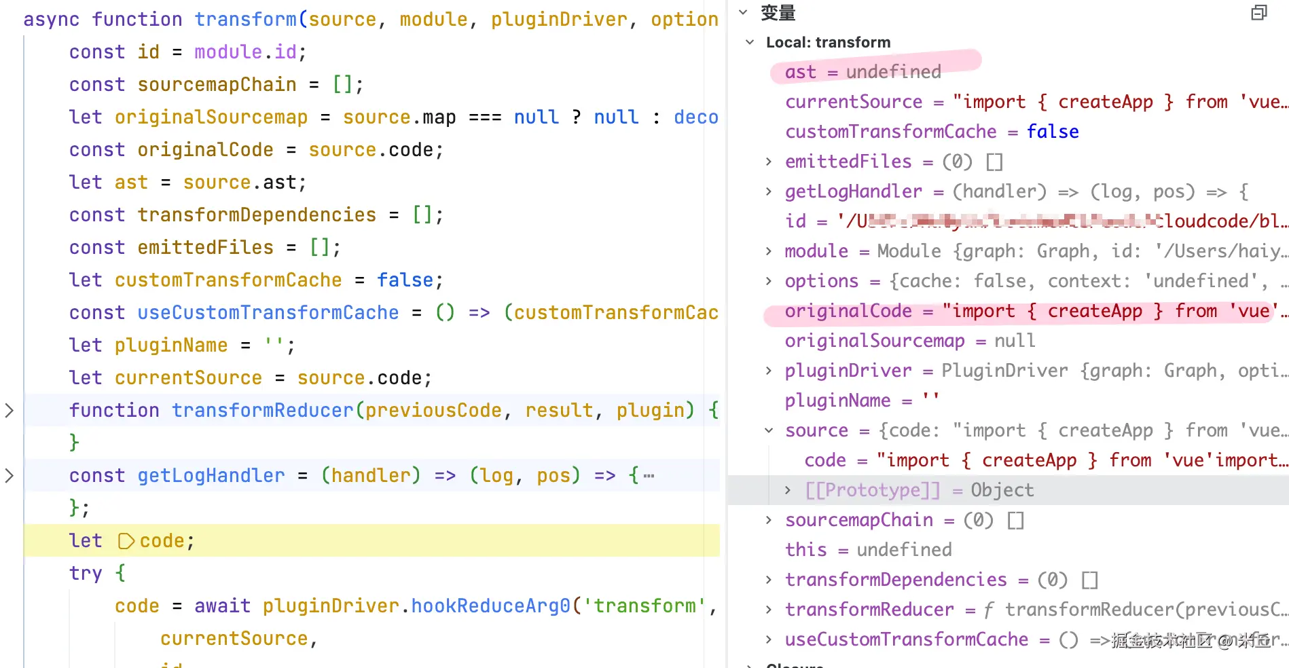Image resolution: width=1289 pixels, height=668 pixels.
Task: Click 'transformDependencies' in the editor code
Action: [257, 215]
